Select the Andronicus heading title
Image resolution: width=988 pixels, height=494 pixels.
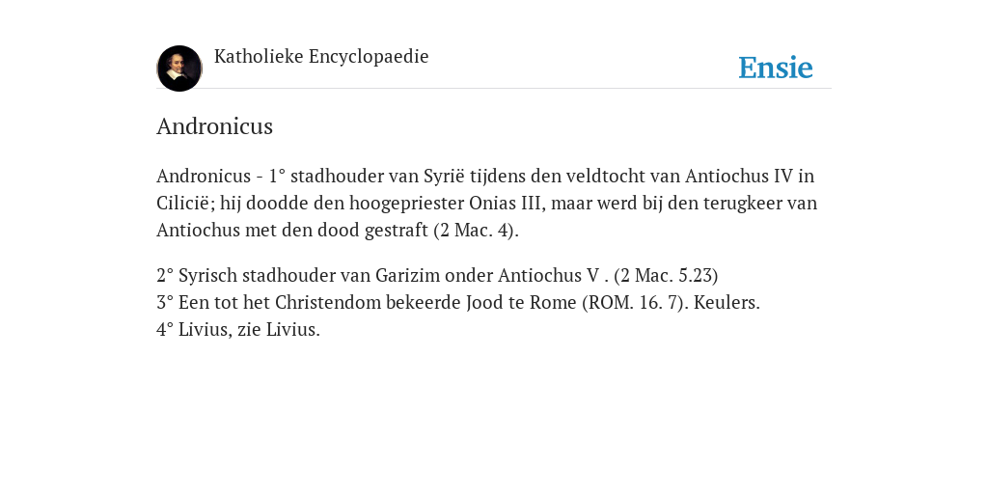[214, 126]
